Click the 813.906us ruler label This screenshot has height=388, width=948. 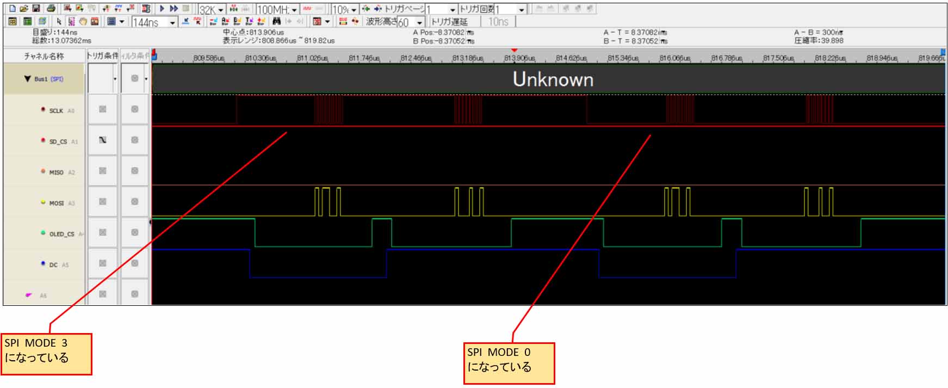point(519,58)
